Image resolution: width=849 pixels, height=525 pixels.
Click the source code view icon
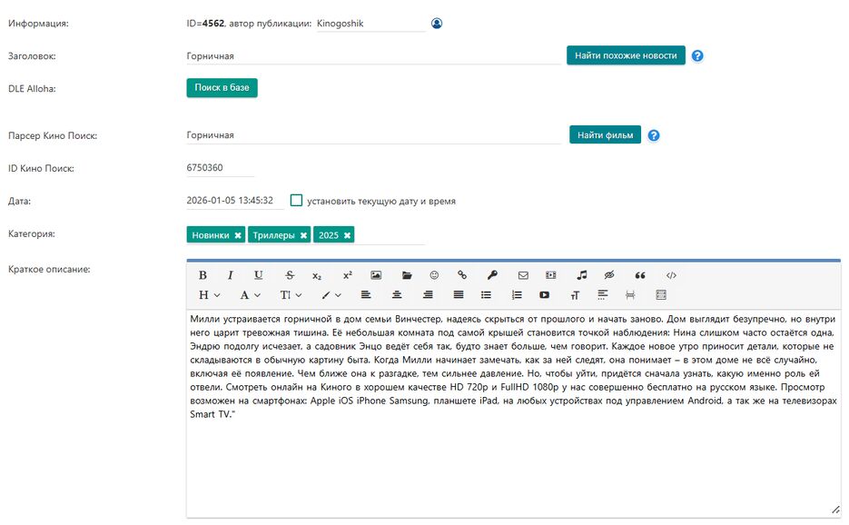pyautogui.click(x=671, y=275)
